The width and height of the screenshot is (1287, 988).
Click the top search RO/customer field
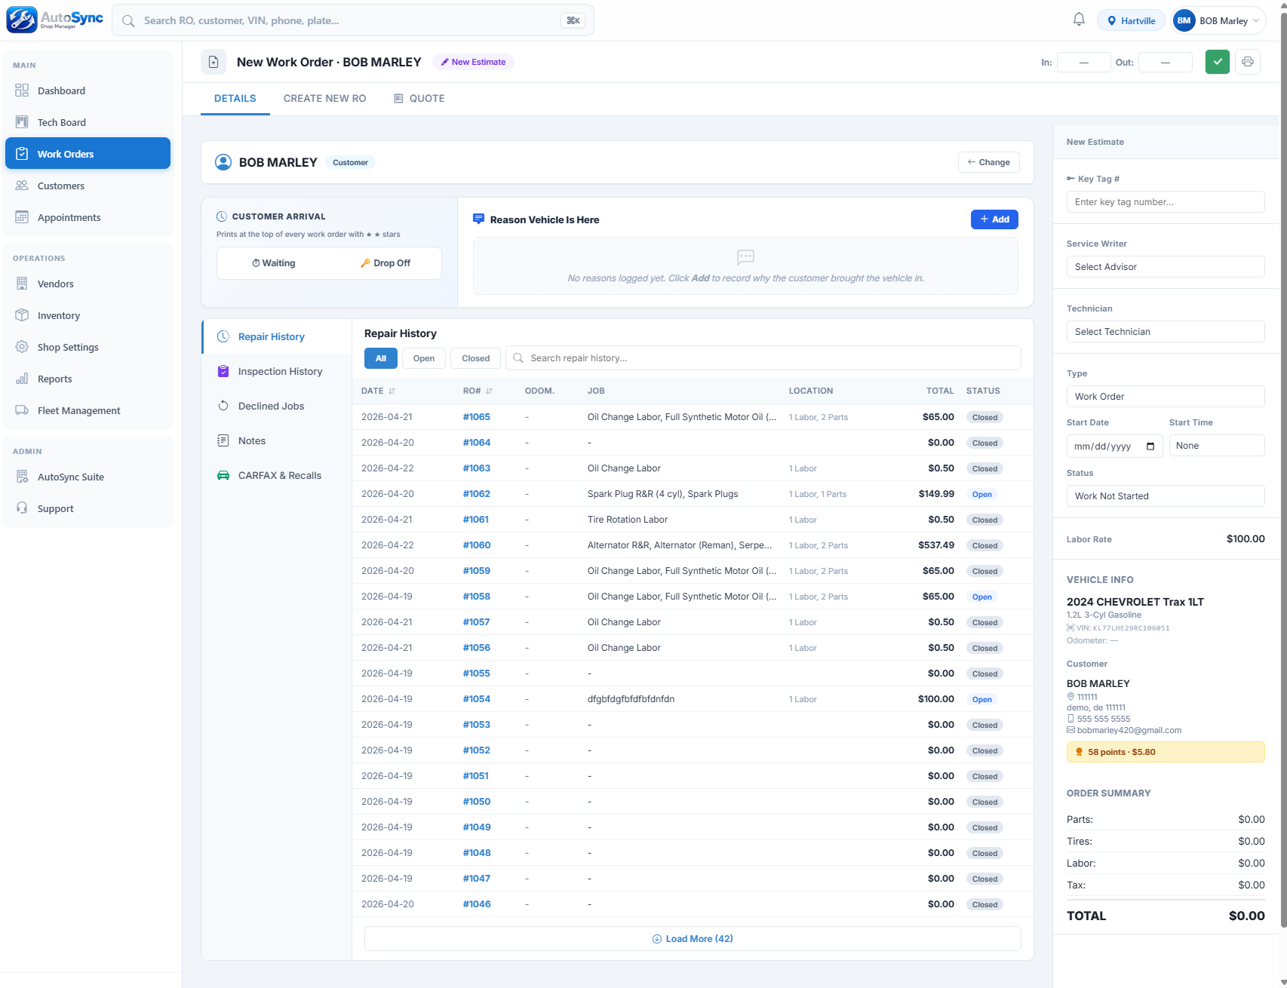tap(353, 20)
